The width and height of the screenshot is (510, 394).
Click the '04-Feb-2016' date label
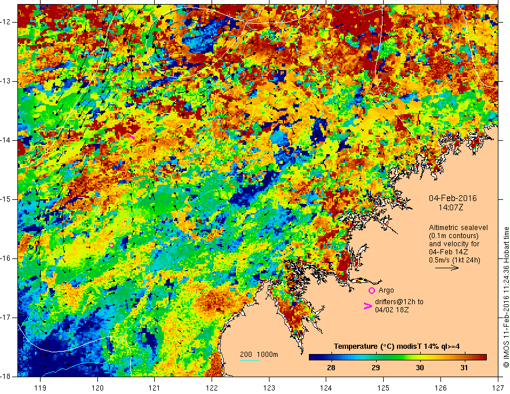(x=453, y=198)
